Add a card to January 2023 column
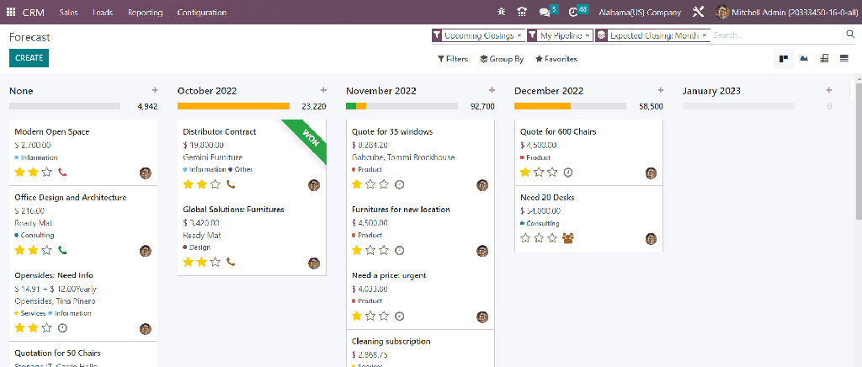Screen dimensions: 862x367 pyautogui.click(x=829, y=90)
